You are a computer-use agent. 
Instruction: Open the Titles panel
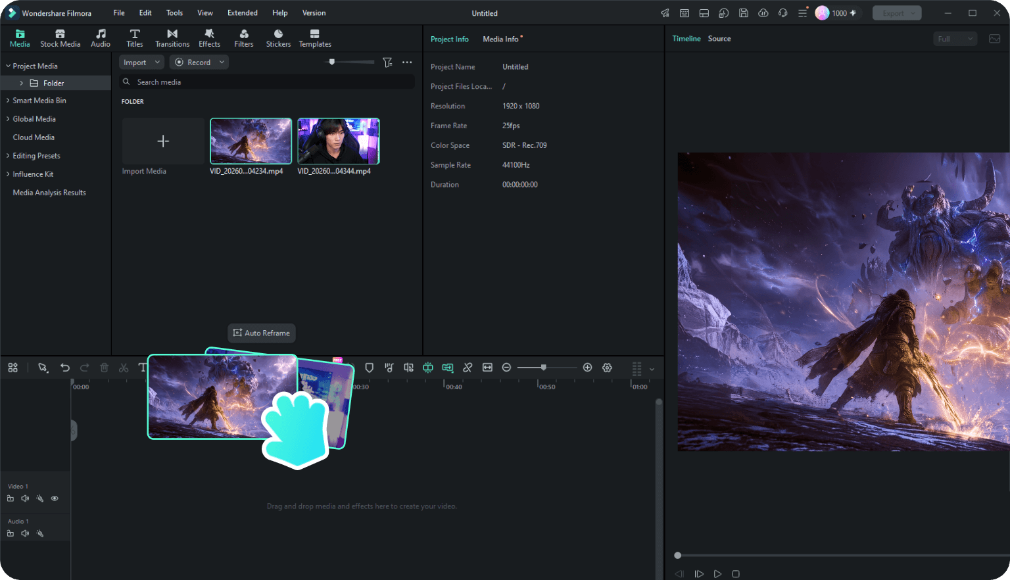coord(135,38)
